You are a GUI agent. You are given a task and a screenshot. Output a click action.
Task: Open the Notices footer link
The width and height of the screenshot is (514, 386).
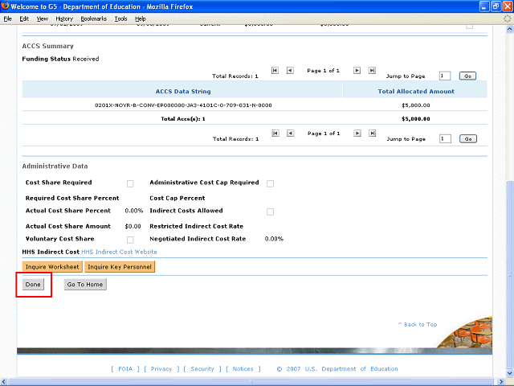pyautogui.click(x=243, y=369)
